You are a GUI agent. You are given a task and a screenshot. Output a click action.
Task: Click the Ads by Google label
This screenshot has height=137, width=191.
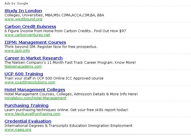pos(16,3)
